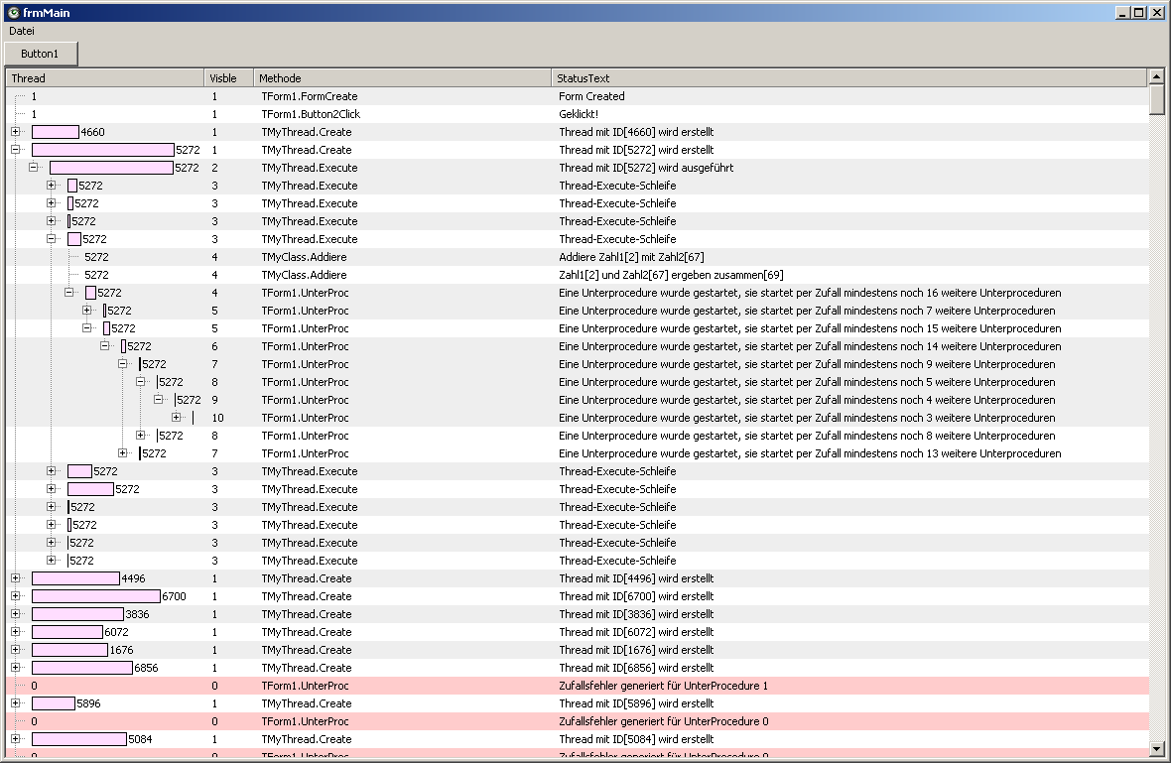This screenshot has height=763, width=1171.
Task: Click scrollbar down arrow
Action: point(1156,749)
